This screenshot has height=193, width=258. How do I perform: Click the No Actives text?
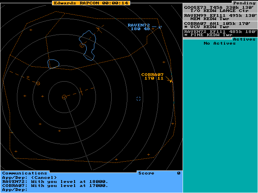(220, 43)
